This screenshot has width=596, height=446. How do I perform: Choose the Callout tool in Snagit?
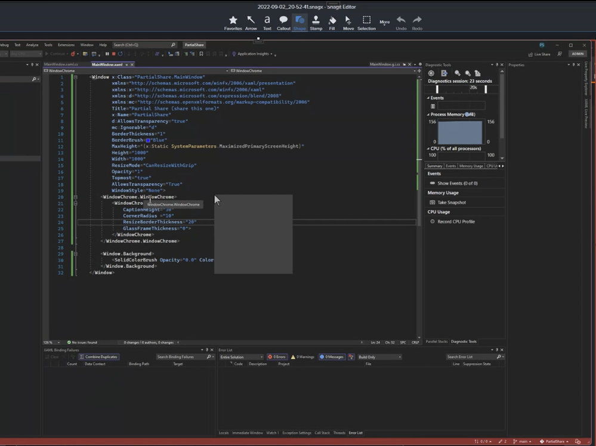(283, 22)
